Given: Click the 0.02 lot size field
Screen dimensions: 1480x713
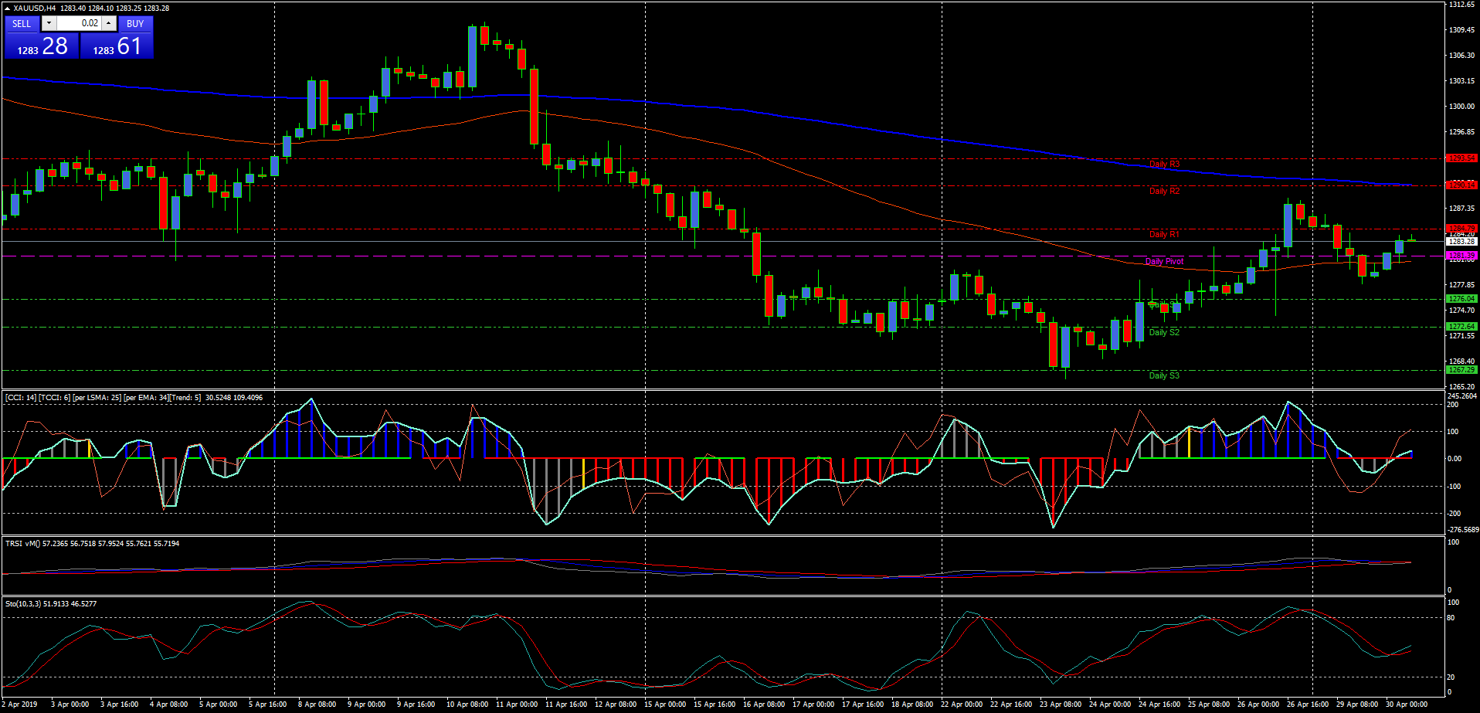Looking at the screenshot, I should pyautogui.click(x=79, y=23).
